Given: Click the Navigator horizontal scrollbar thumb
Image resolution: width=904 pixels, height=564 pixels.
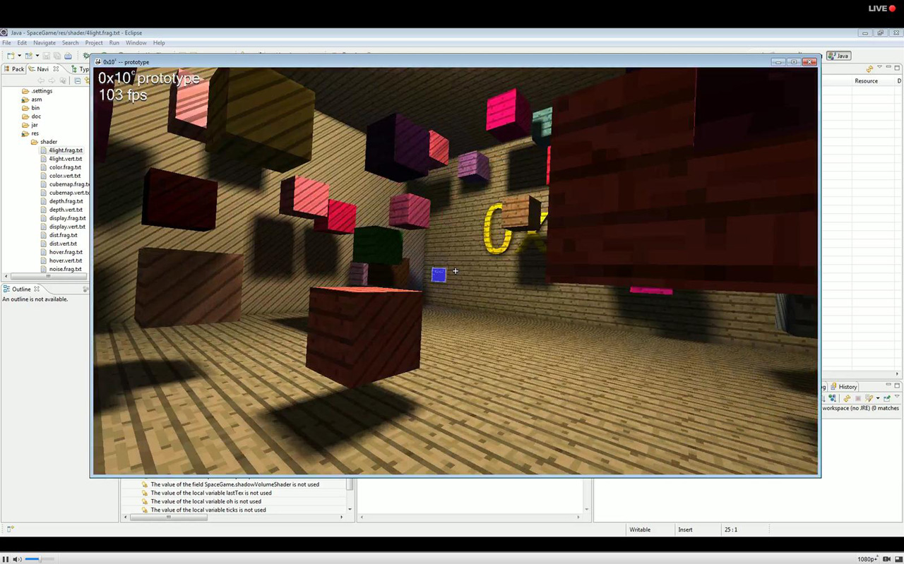Looking at the screenshot, I should [49, 276].
